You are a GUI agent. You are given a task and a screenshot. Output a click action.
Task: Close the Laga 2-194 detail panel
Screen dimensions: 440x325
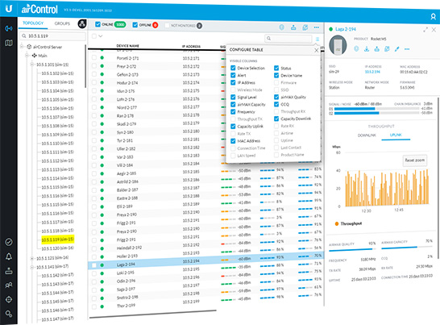pos(434,29)
